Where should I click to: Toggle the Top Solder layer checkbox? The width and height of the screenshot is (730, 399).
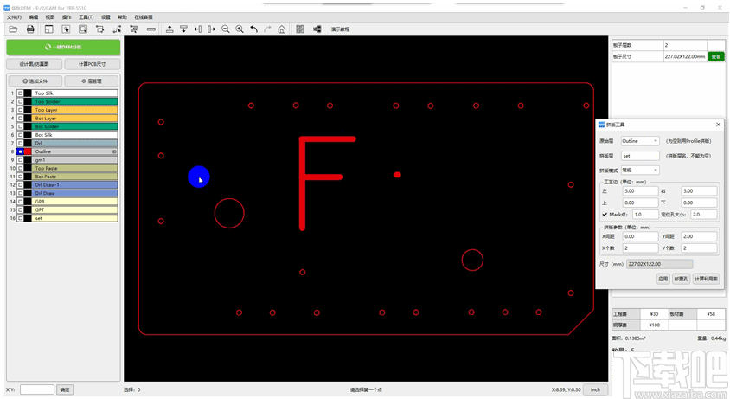click(20, 101)
